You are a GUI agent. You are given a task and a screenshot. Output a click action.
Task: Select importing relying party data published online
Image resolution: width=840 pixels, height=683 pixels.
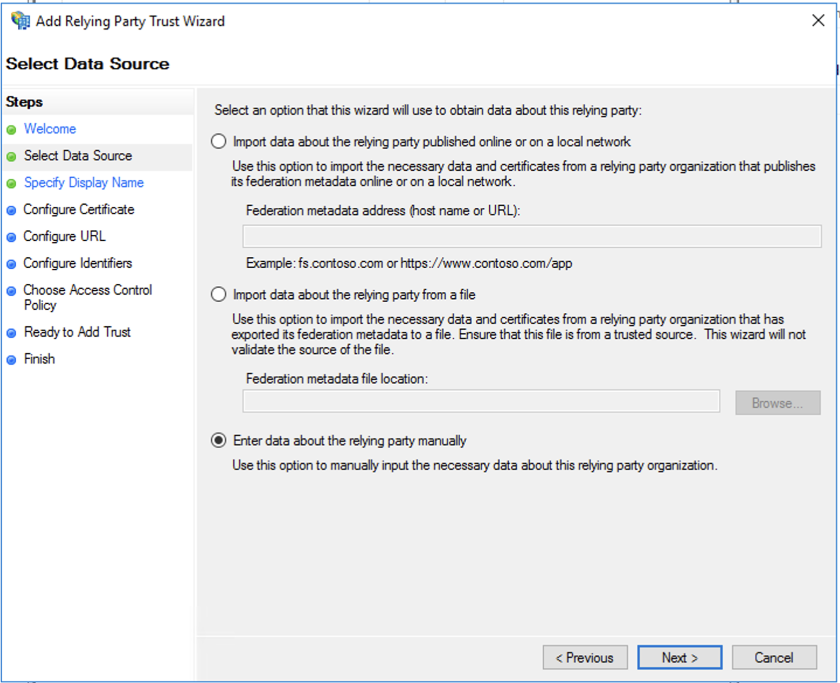coord(218,141)
